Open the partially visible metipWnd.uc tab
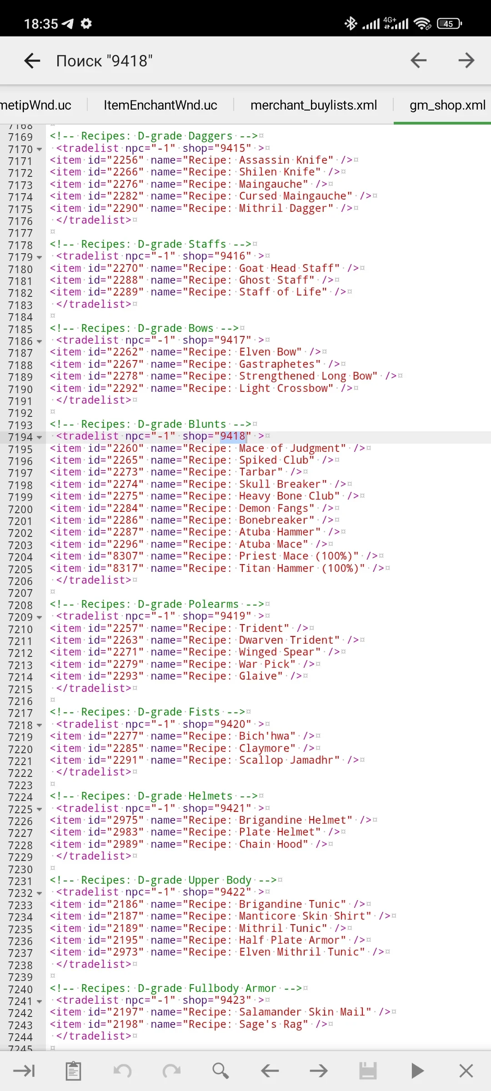491x1091 pixels. [35, 105]
